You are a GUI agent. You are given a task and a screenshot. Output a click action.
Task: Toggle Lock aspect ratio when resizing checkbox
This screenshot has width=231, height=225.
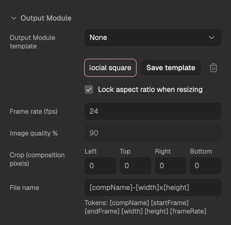pyautogui.click(x=89, y=90)
